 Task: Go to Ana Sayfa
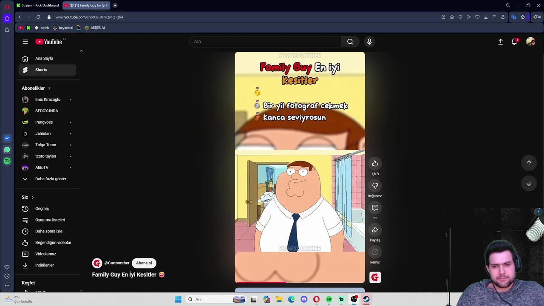[47, 59]
